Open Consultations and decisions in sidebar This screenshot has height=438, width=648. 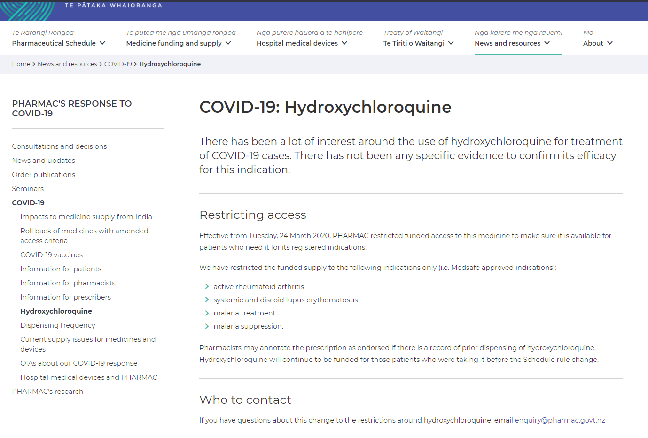tap(59, 146)
